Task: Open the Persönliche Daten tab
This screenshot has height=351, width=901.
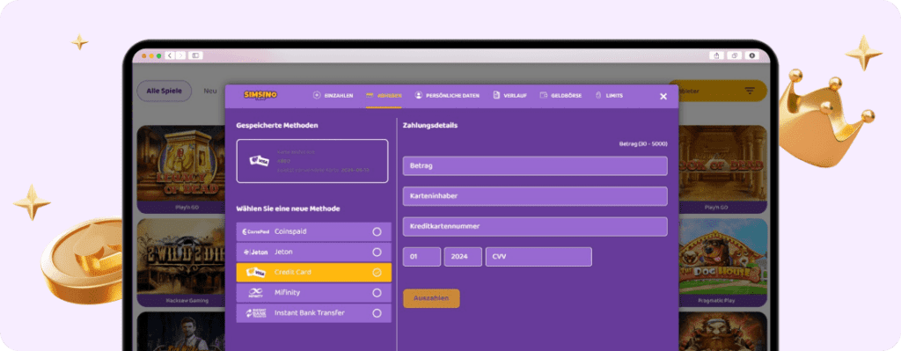Action: click(447, 95)
